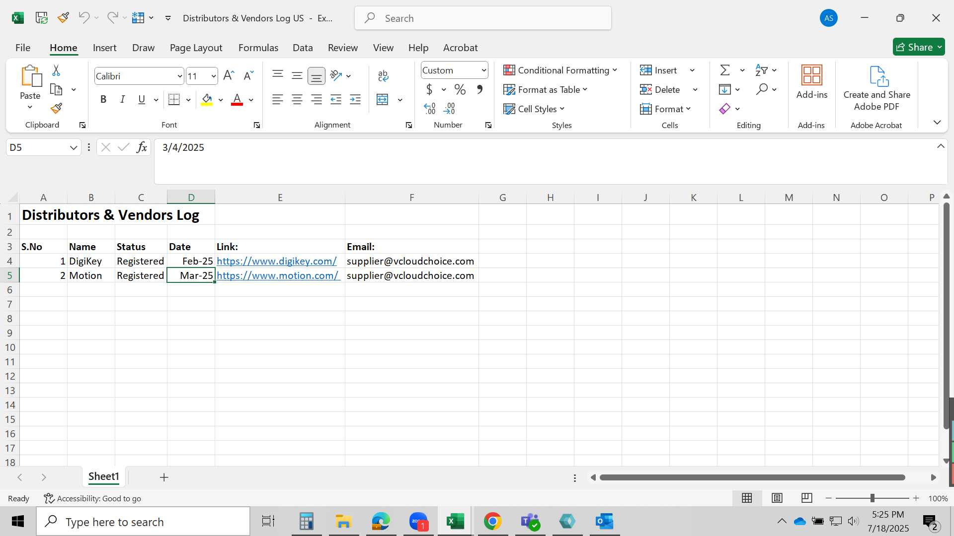Screen dimensions: 954x536
Task: Open the font size dropdown
Action: coord(214,76)
